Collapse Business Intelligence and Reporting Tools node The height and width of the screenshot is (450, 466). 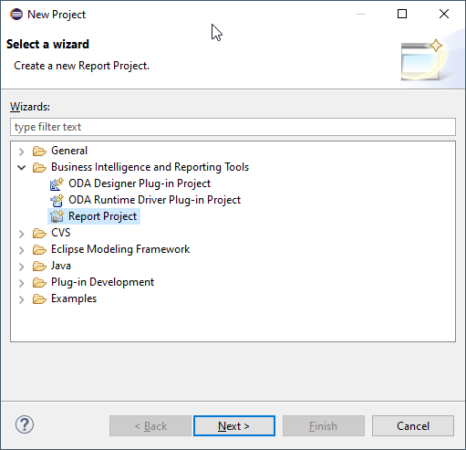pyautogui.click(x=22, y=167)
